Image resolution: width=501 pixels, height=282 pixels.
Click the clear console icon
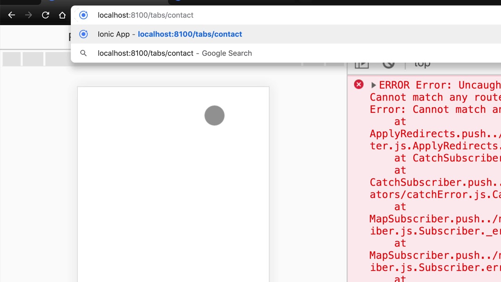pyautogui.click(x=389, y=64)
